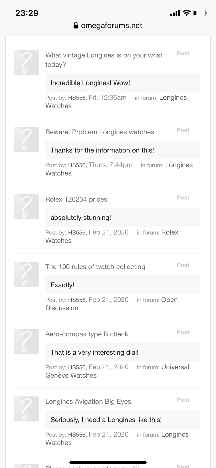Open HS556 profile on 'Exactly!' post

coord(77,300)
